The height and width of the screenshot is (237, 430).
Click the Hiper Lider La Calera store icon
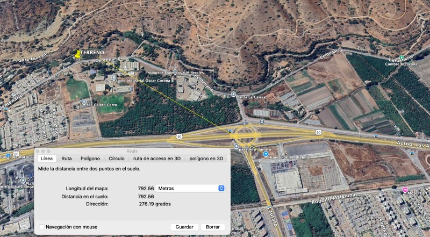click(x=266, y=154)
